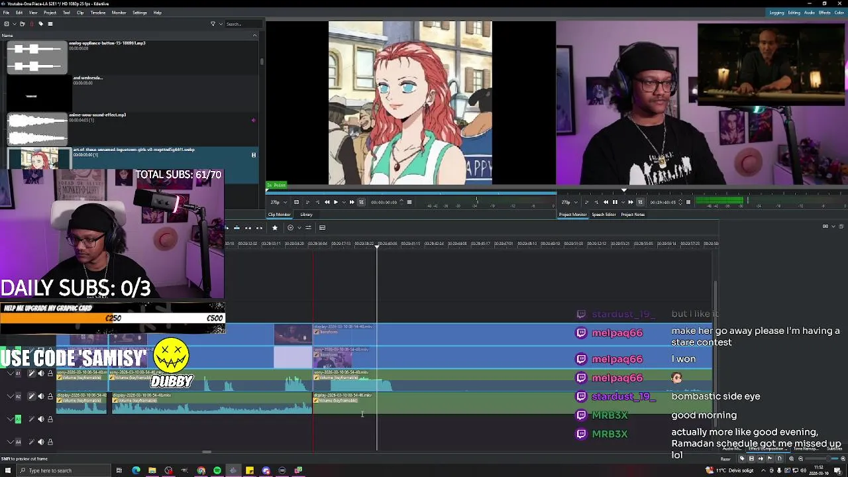Open Add Clip dropdown arrow in bin

[x=15, y=24]
